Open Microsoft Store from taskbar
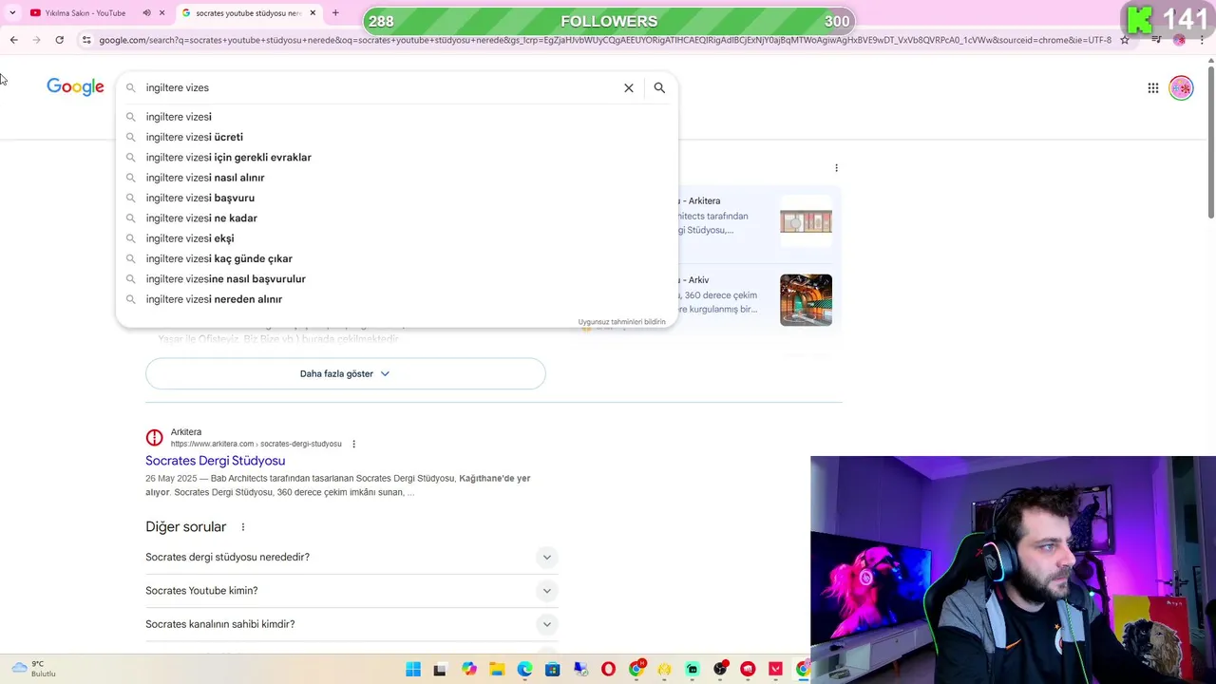The image size is (1216, 684). (553, 669)
